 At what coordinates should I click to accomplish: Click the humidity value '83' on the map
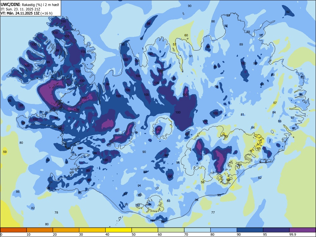(168, 201)
